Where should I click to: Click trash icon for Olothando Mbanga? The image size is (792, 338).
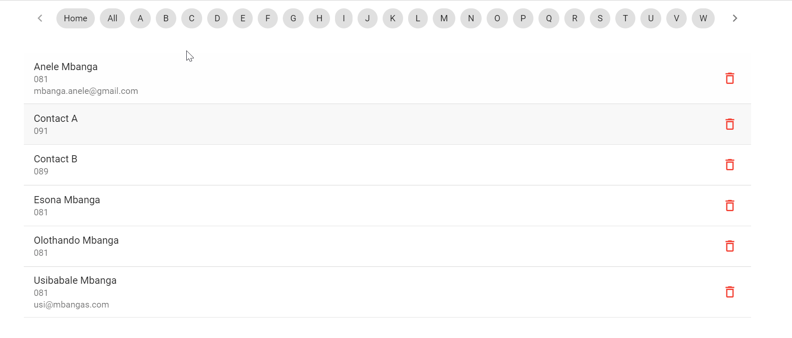tap(730, 246)
